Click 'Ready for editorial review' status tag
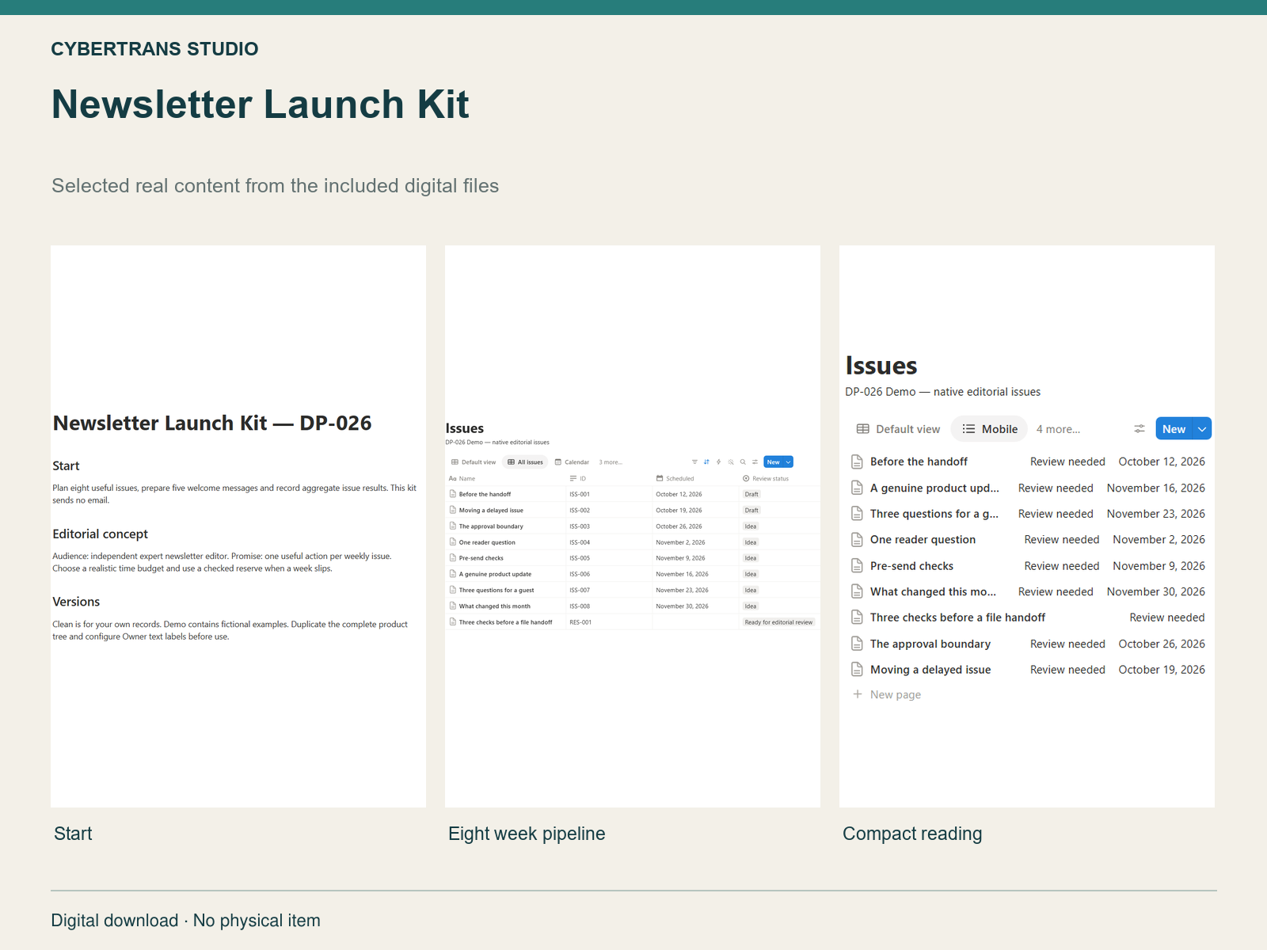The height and width of the screenshot is (950, 1267). coord(778,622)
